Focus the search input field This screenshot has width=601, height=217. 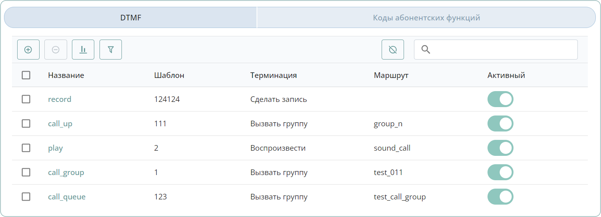pos(496,50)
